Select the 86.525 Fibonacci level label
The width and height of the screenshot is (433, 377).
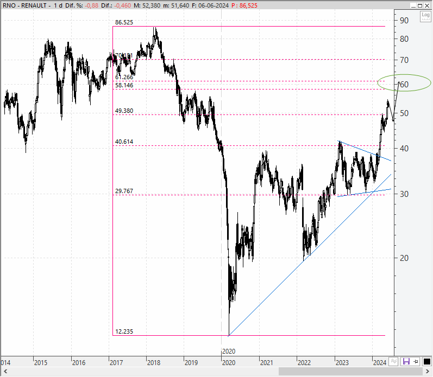(x=124, y=22)
